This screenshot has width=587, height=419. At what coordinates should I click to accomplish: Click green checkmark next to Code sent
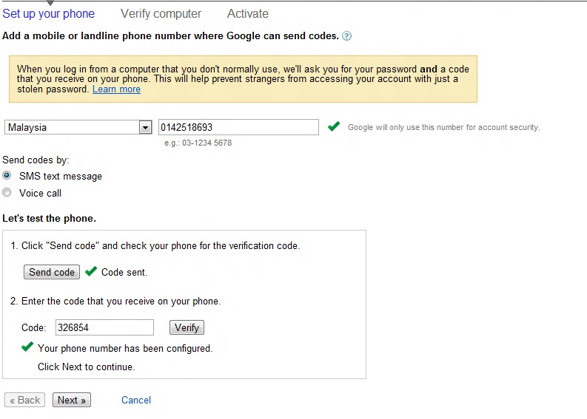coord(91,271)
